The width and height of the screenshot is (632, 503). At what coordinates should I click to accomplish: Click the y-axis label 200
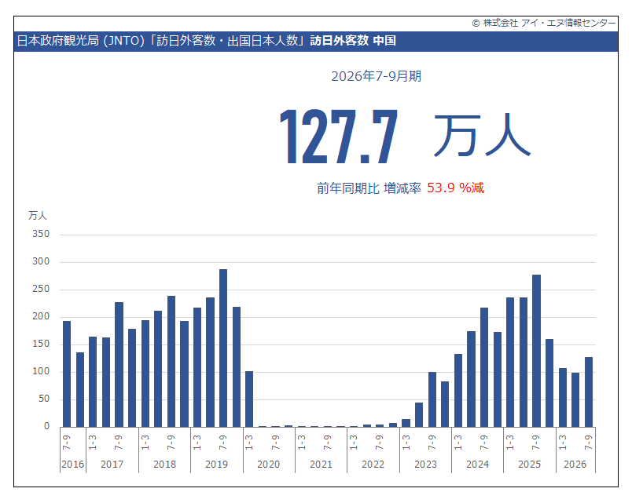pos(41,316)
